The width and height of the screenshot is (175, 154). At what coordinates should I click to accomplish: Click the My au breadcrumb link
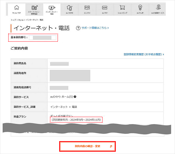point(21,20)
